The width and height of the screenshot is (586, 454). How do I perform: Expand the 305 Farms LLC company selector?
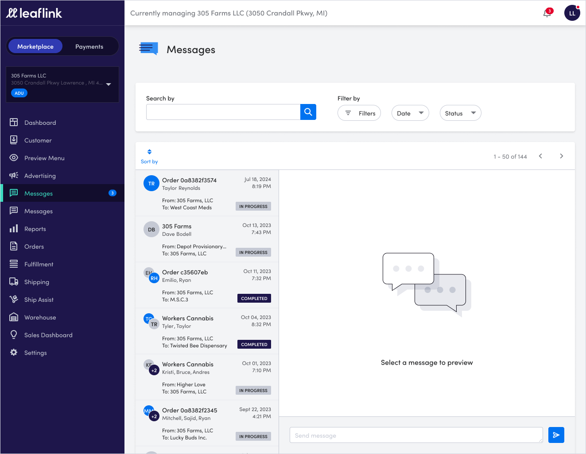coord(62,85)
